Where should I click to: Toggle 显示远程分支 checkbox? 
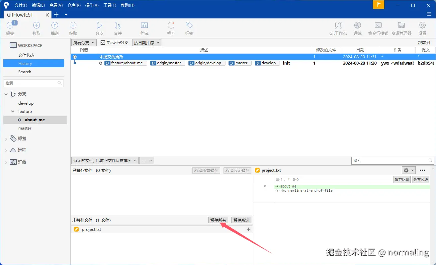point(103,43)
